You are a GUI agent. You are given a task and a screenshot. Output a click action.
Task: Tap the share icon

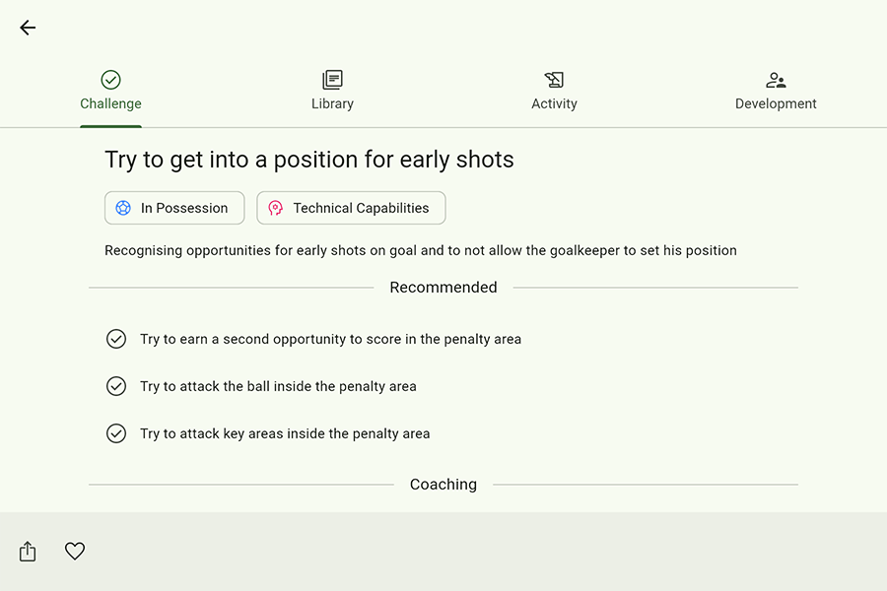tap(28, 552)
